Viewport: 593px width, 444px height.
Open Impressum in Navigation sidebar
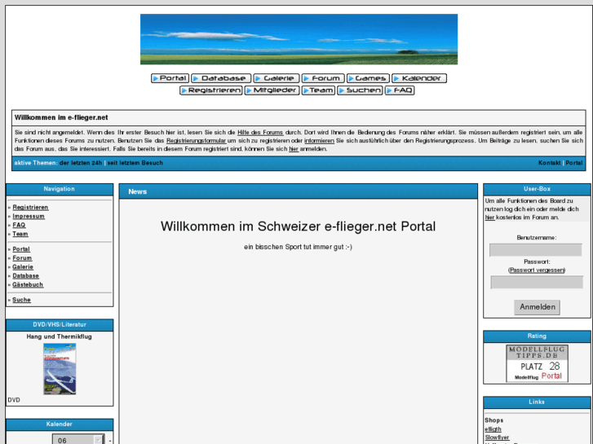click(x=29, y=217)
